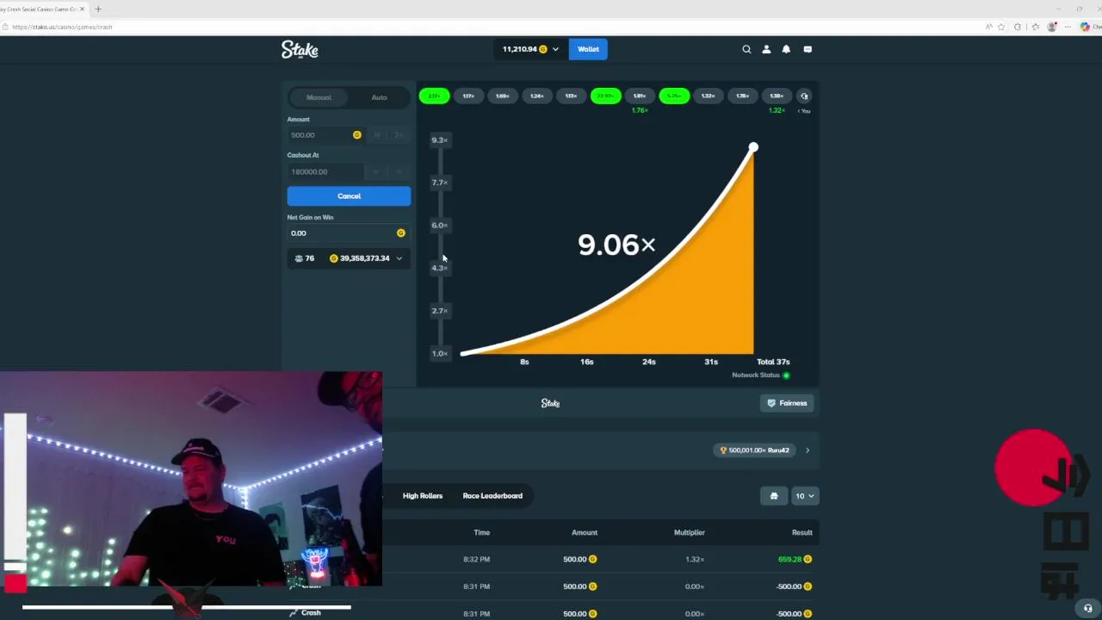Image resolution: width=1102 pixels, height=620 pixels.
Task: Open browser favorites list icon
Action: coord(1035,27)
